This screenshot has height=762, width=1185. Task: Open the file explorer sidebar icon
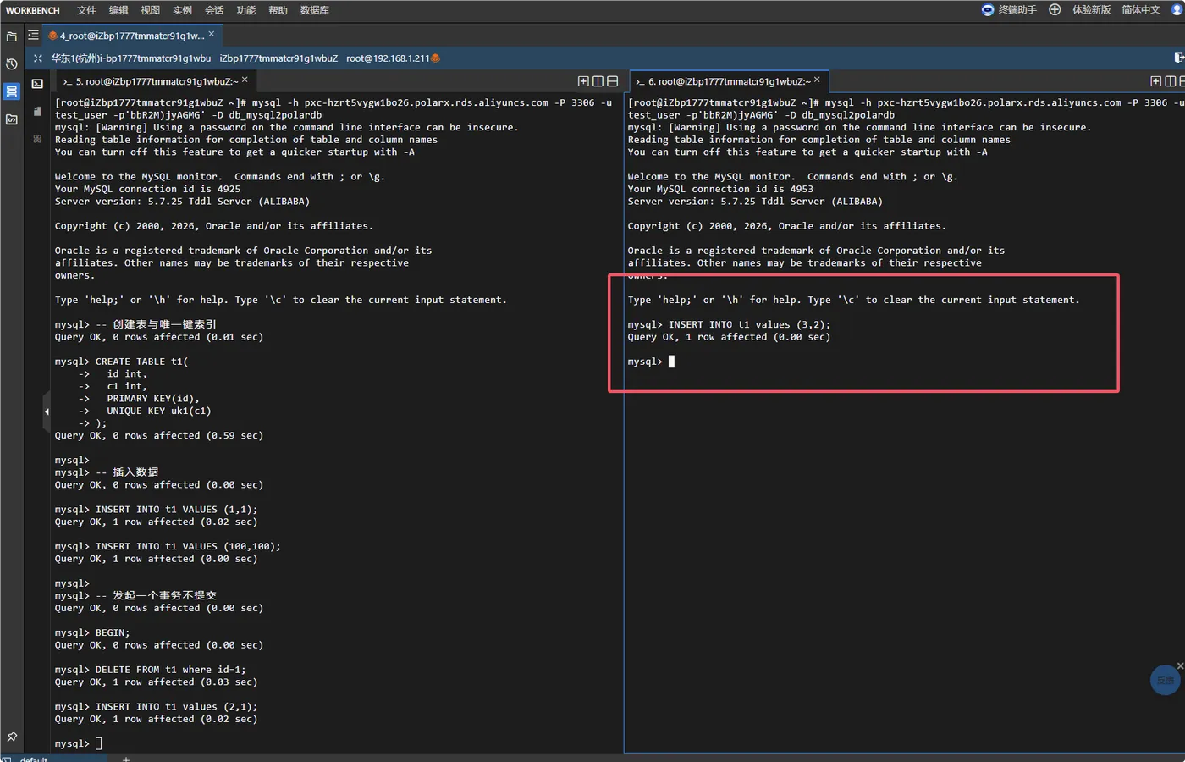tap(12, 36)
